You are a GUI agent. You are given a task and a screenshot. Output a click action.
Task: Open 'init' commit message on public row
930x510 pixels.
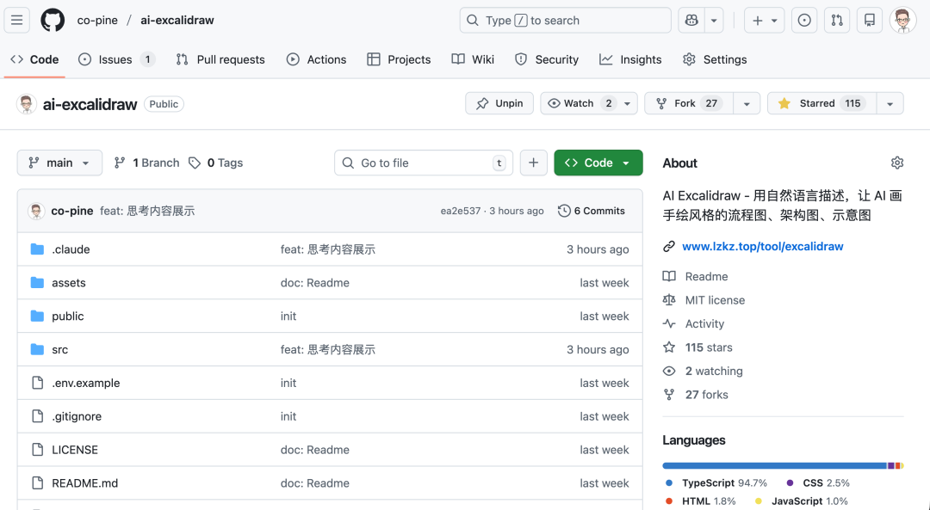(x=288, y=316)
